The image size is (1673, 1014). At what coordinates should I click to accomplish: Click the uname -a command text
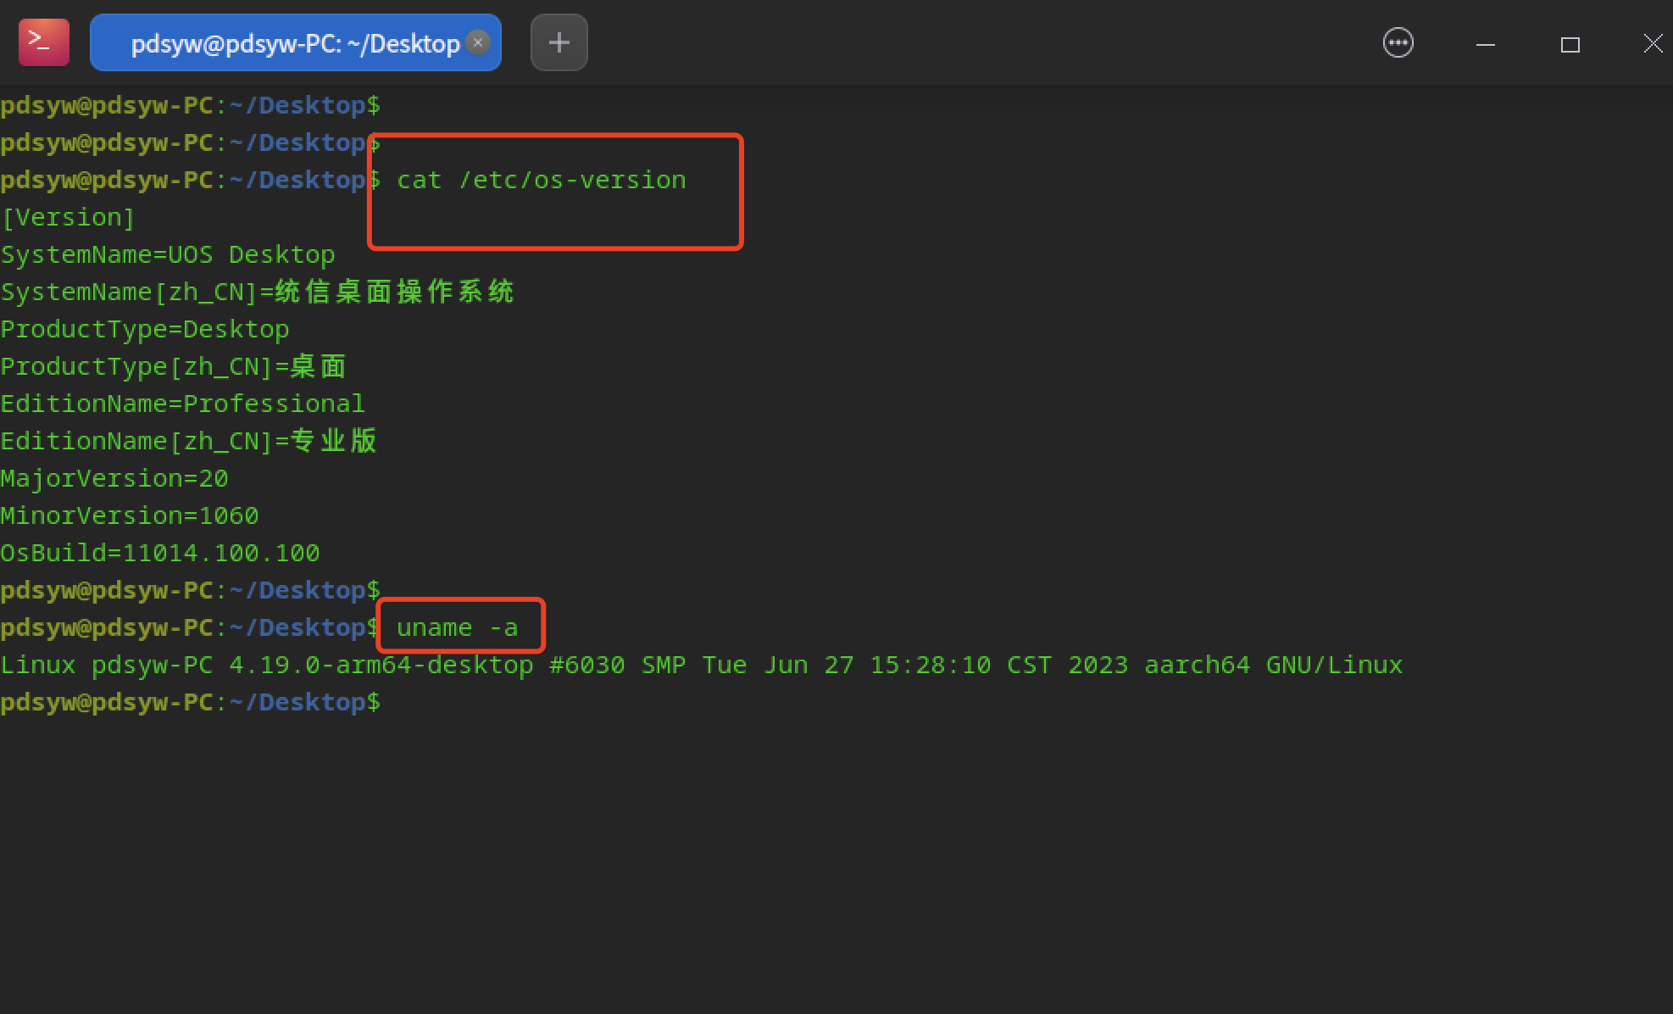[457, 627]
